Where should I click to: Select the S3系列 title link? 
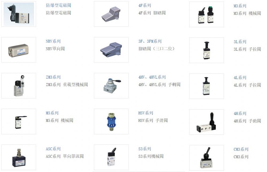[x=144, y=149]
